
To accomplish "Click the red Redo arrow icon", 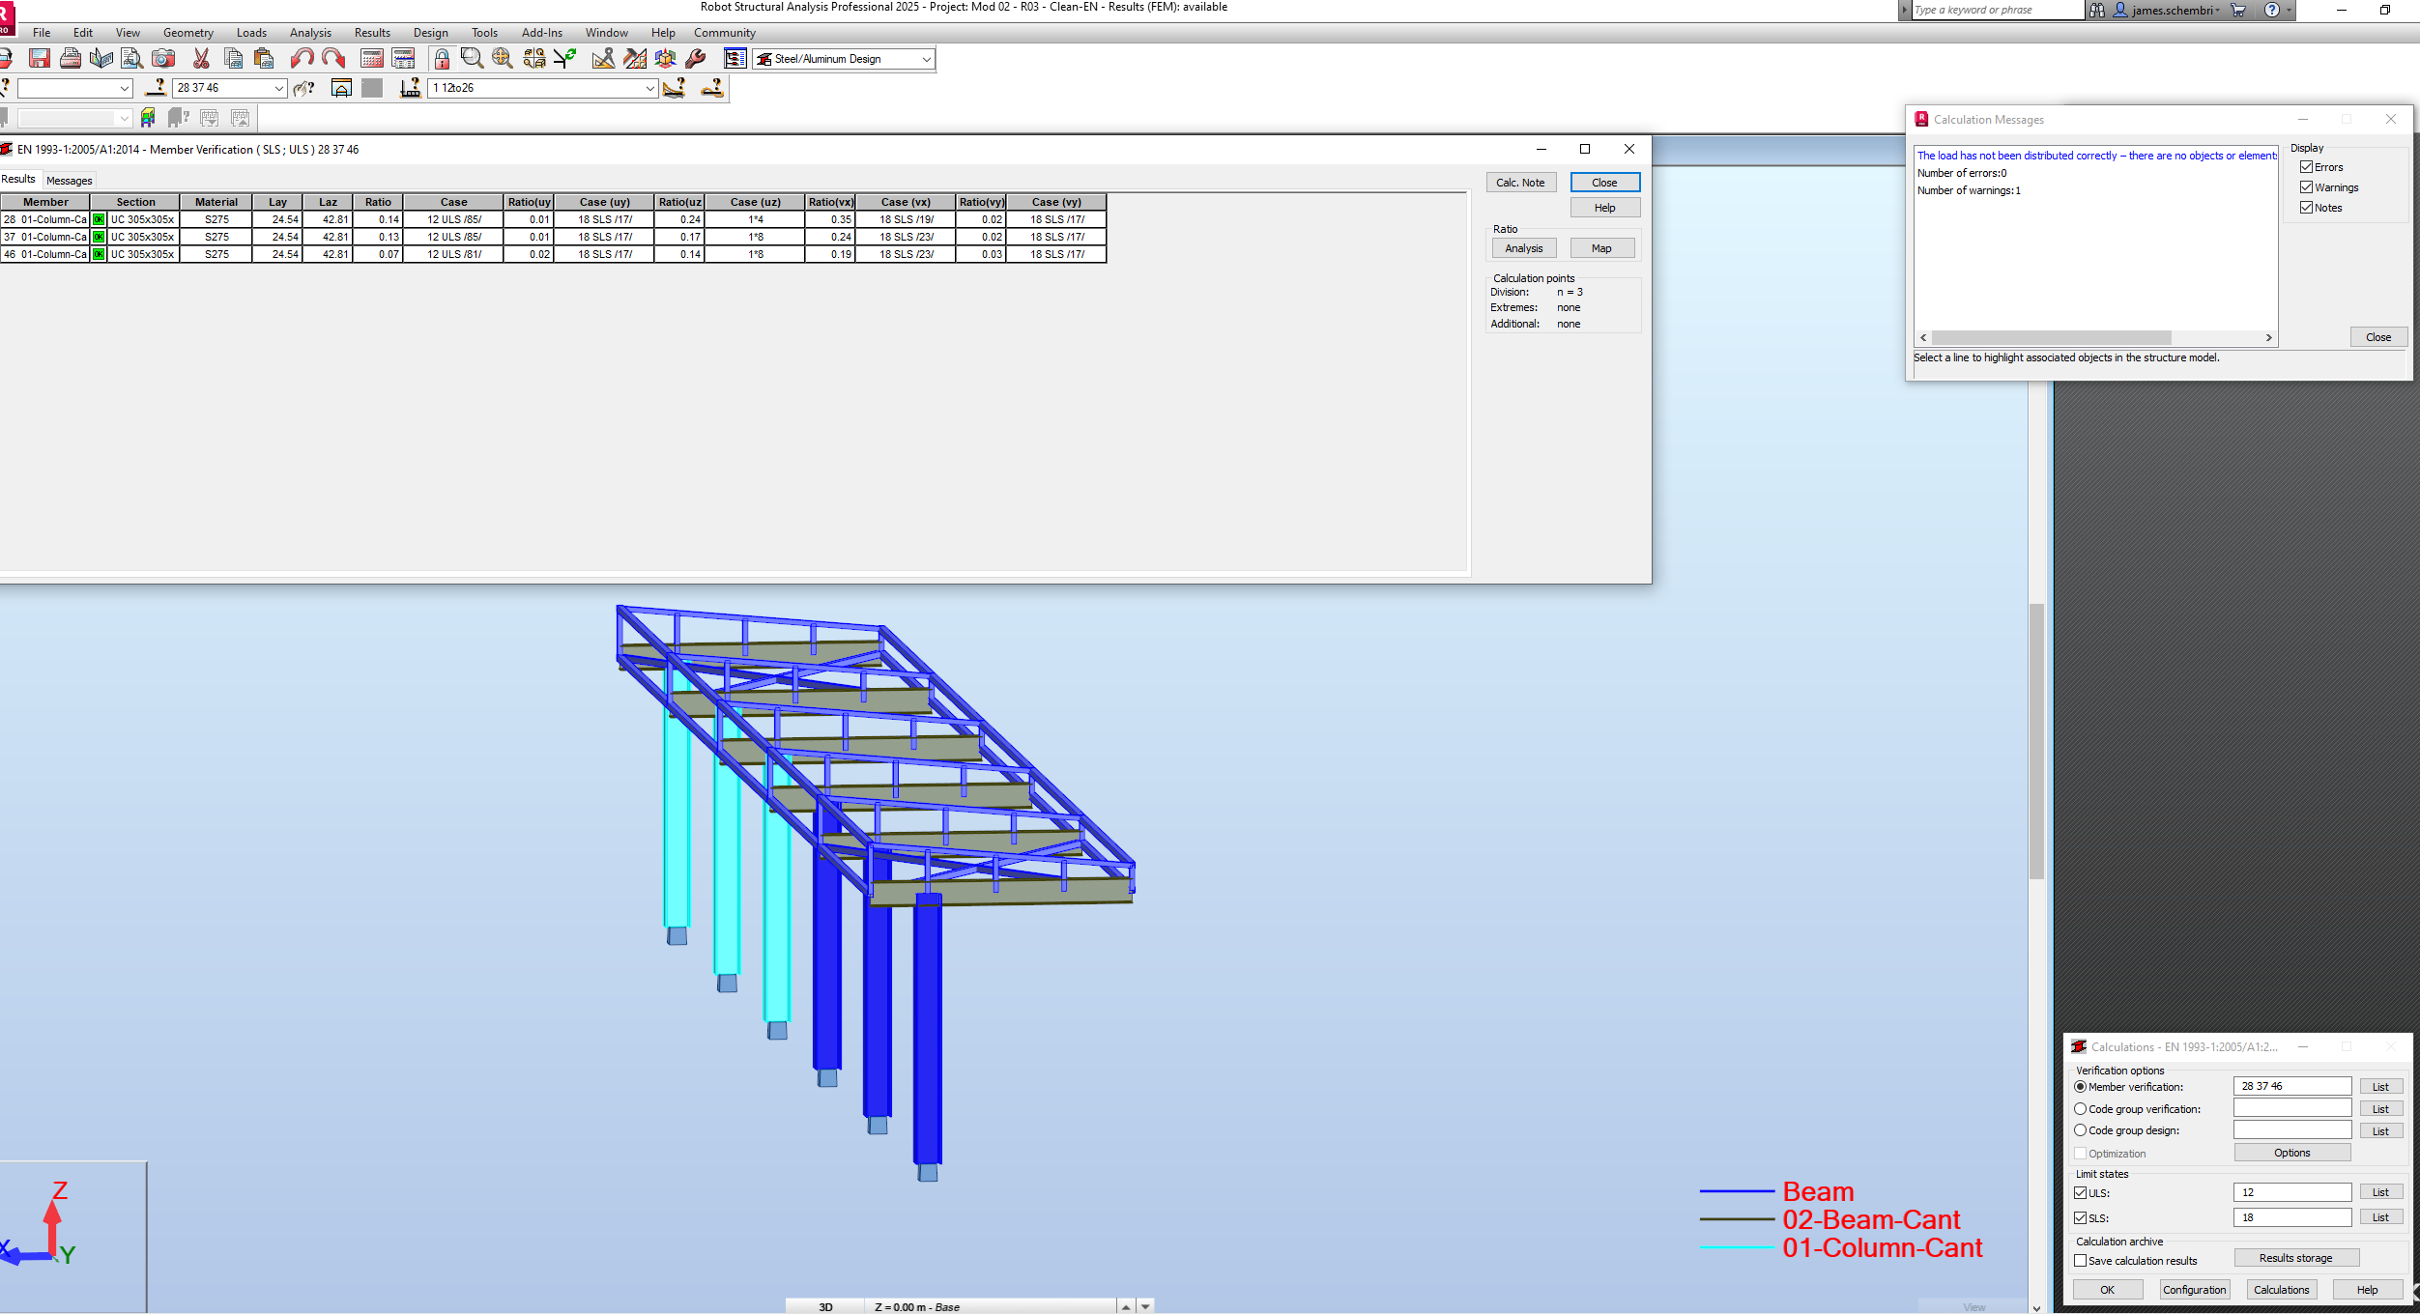I will point(333,59).
